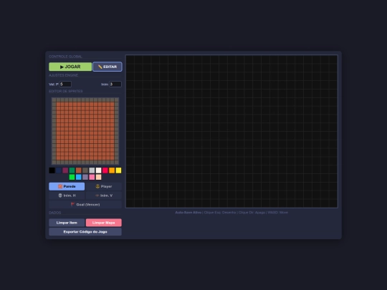Viewport: 387px width, 290px height.
Task: Click the Inim speed input field
Action: (115, 84)
